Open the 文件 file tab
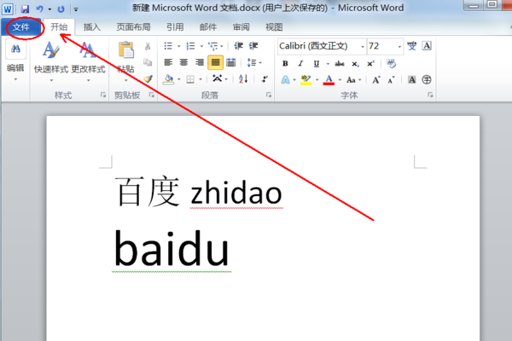512x341 pixels. (21, 27)
